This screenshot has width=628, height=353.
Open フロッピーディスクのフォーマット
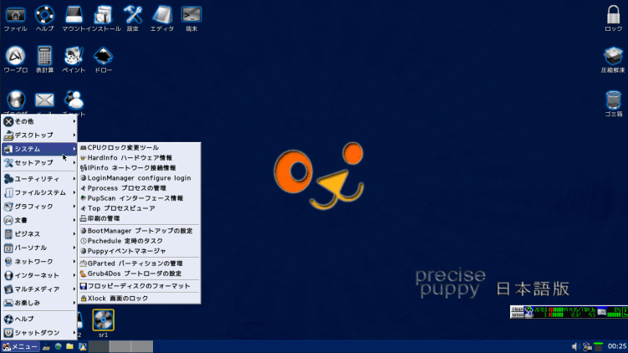click(x=140, y=286)
